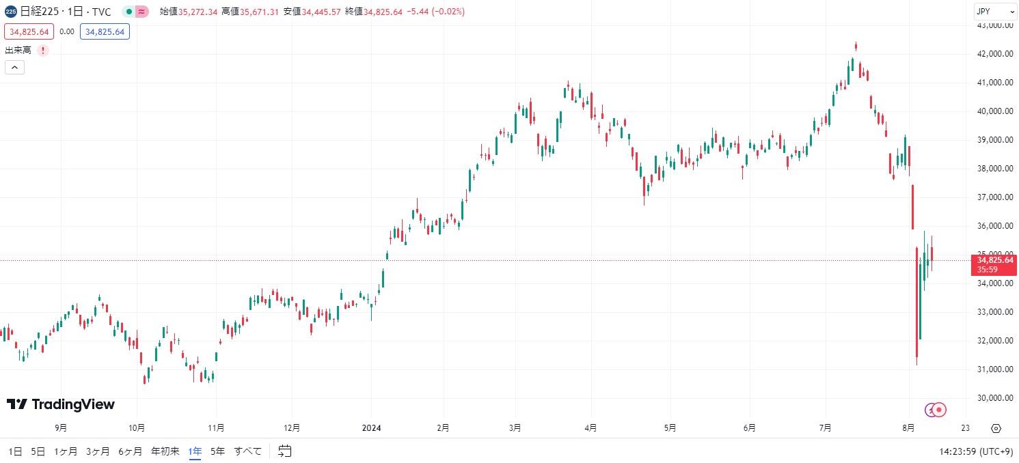Select the 年初来 year-to-date range
This screenshot has height=463, width=1019.
click(165, 451)
